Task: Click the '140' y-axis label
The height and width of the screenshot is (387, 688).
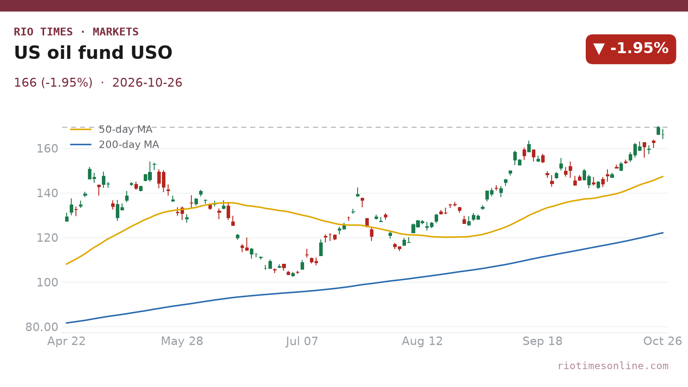Action: coord(47,193)
